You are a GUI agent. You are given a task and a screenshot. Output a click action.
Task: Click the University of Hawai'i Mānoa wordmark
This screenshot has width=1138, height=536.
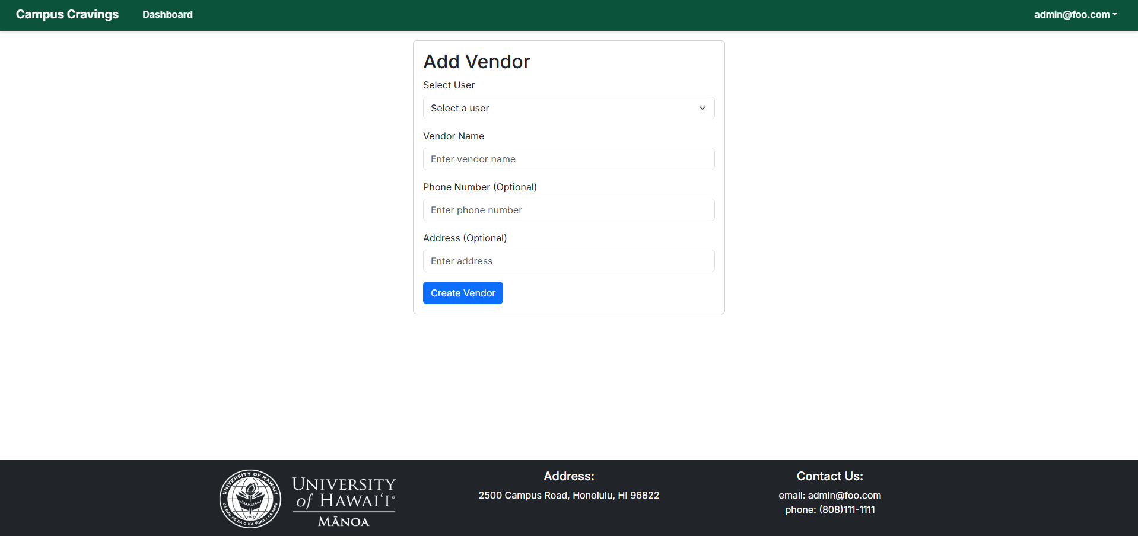[344, 501]
